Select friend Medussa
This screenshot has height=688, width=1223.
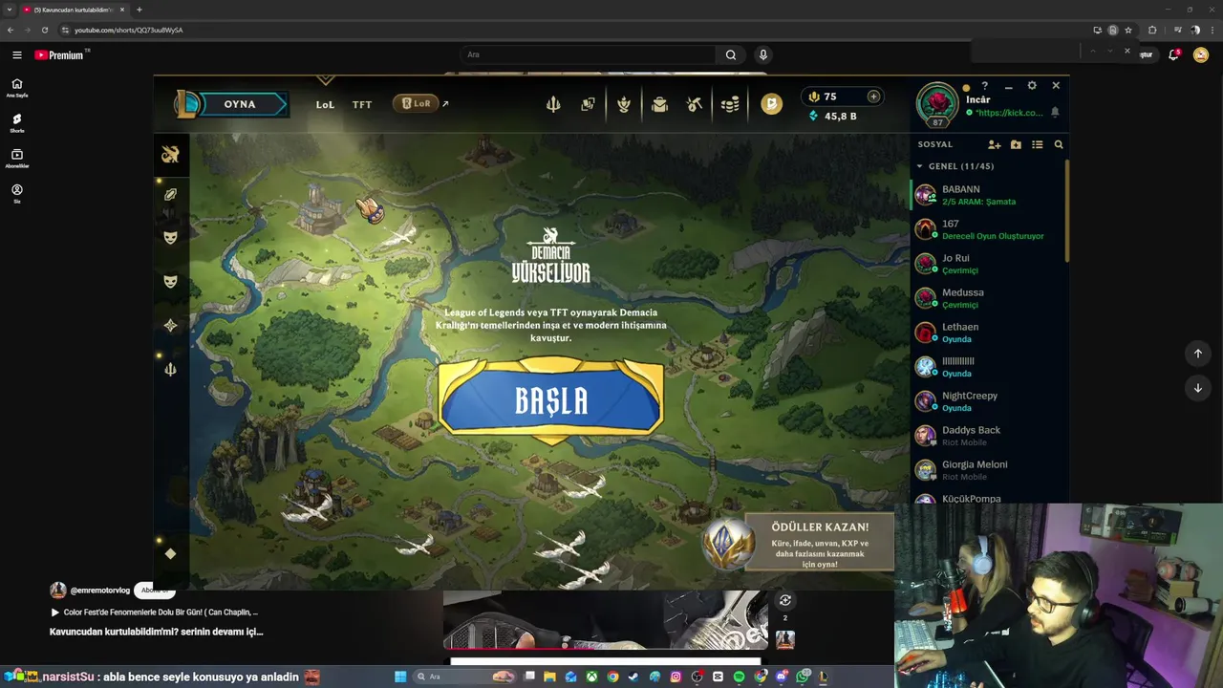(x=988, y=298)
